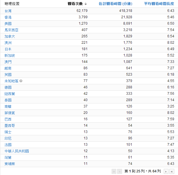Open 南韓 location link
Viewport: 178px width, 175px height.
pos(8,106)
